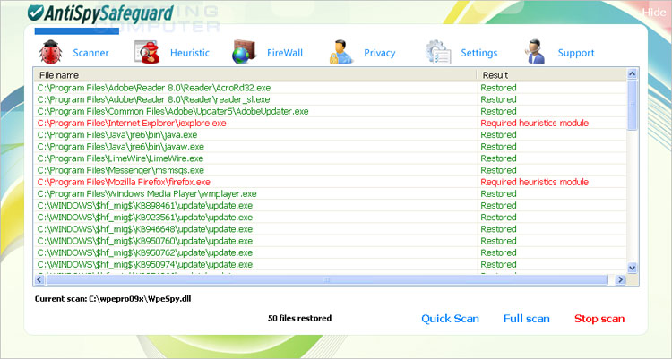The height and width of the screenshot is (359, 672).
Task: Select the KB946648 update.exe row
Action: tap(330, 229)
